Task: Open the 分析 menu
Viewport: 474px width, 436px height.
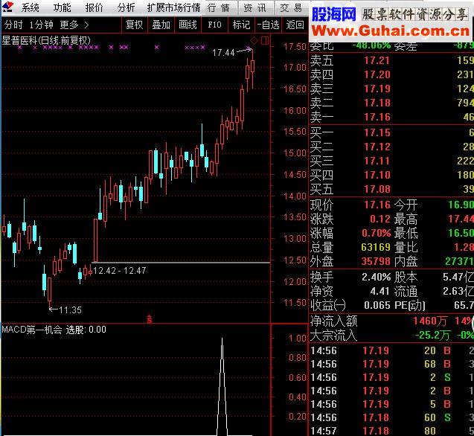Action: tap(126, 7)
